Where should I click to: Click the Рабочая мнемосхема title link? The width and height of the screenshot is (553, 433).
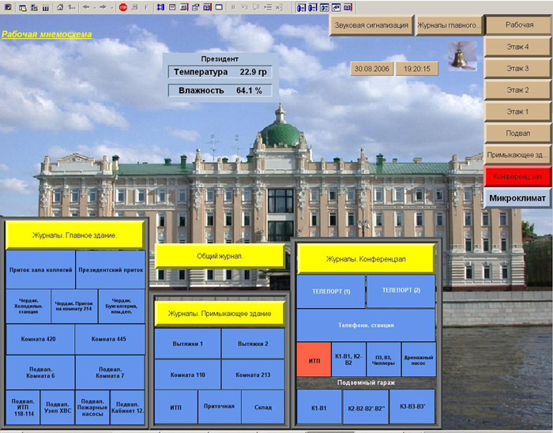[47, 35]
